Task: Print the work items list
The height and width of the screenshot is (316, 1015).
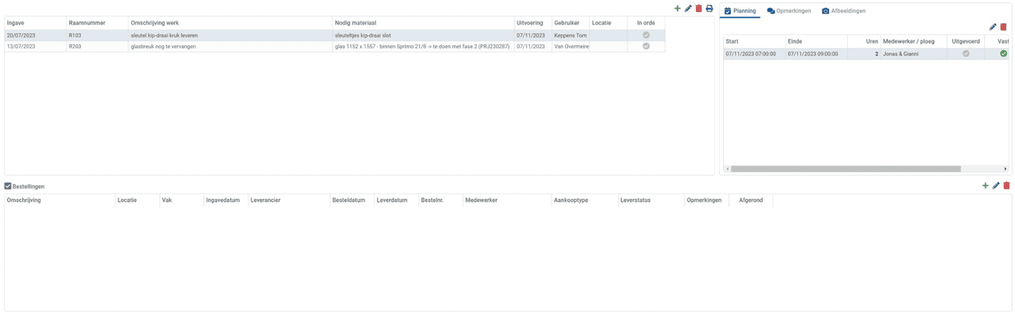Action: pos(709,9)
